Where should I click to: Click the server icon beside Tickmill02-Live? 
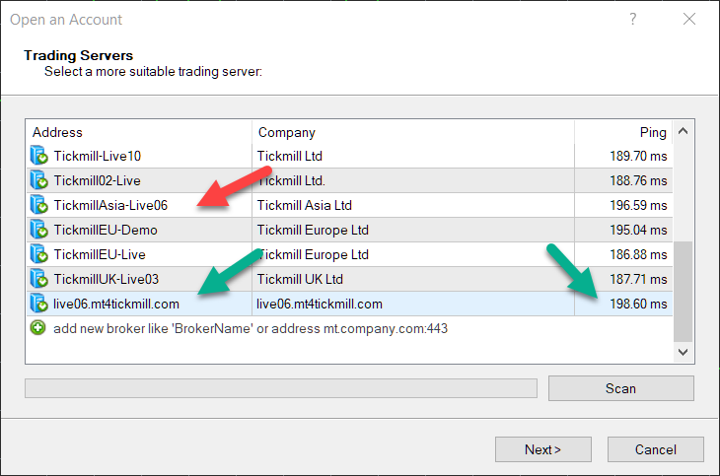coord(39,180)
